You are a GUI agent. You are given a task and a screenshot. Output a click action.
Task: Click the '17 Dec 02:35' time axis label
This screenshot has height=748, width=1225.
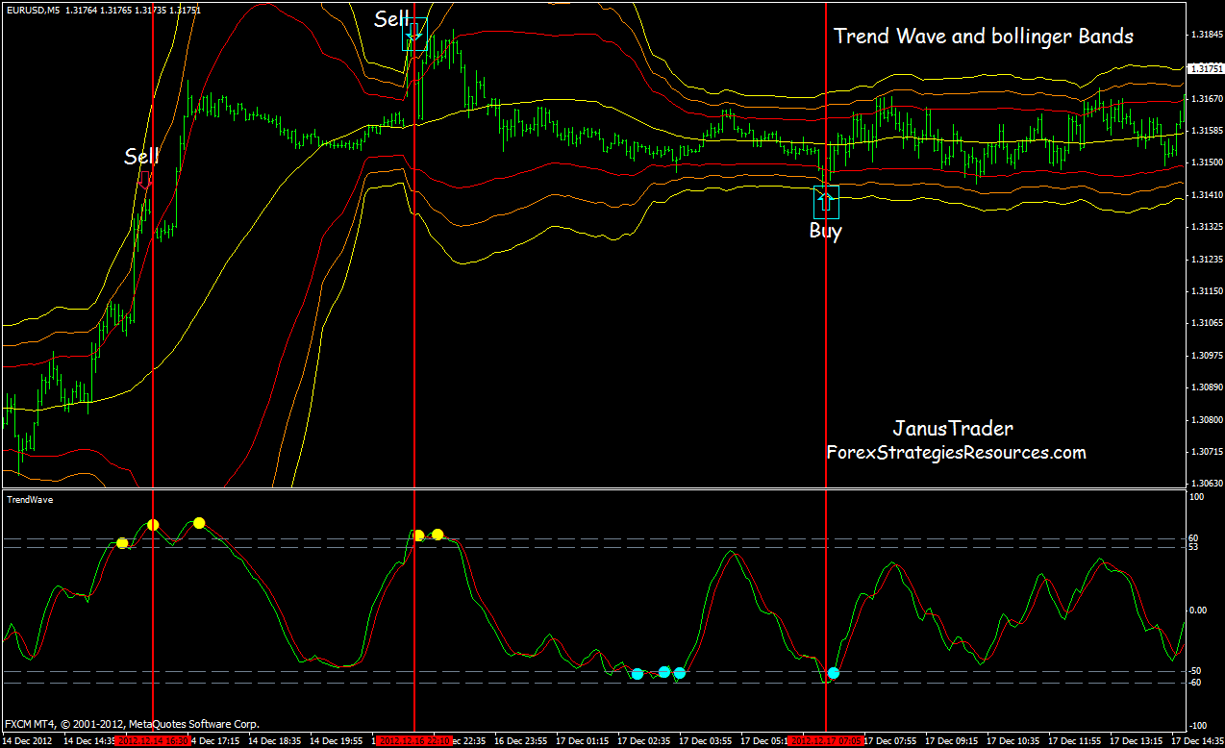point(646,741)
